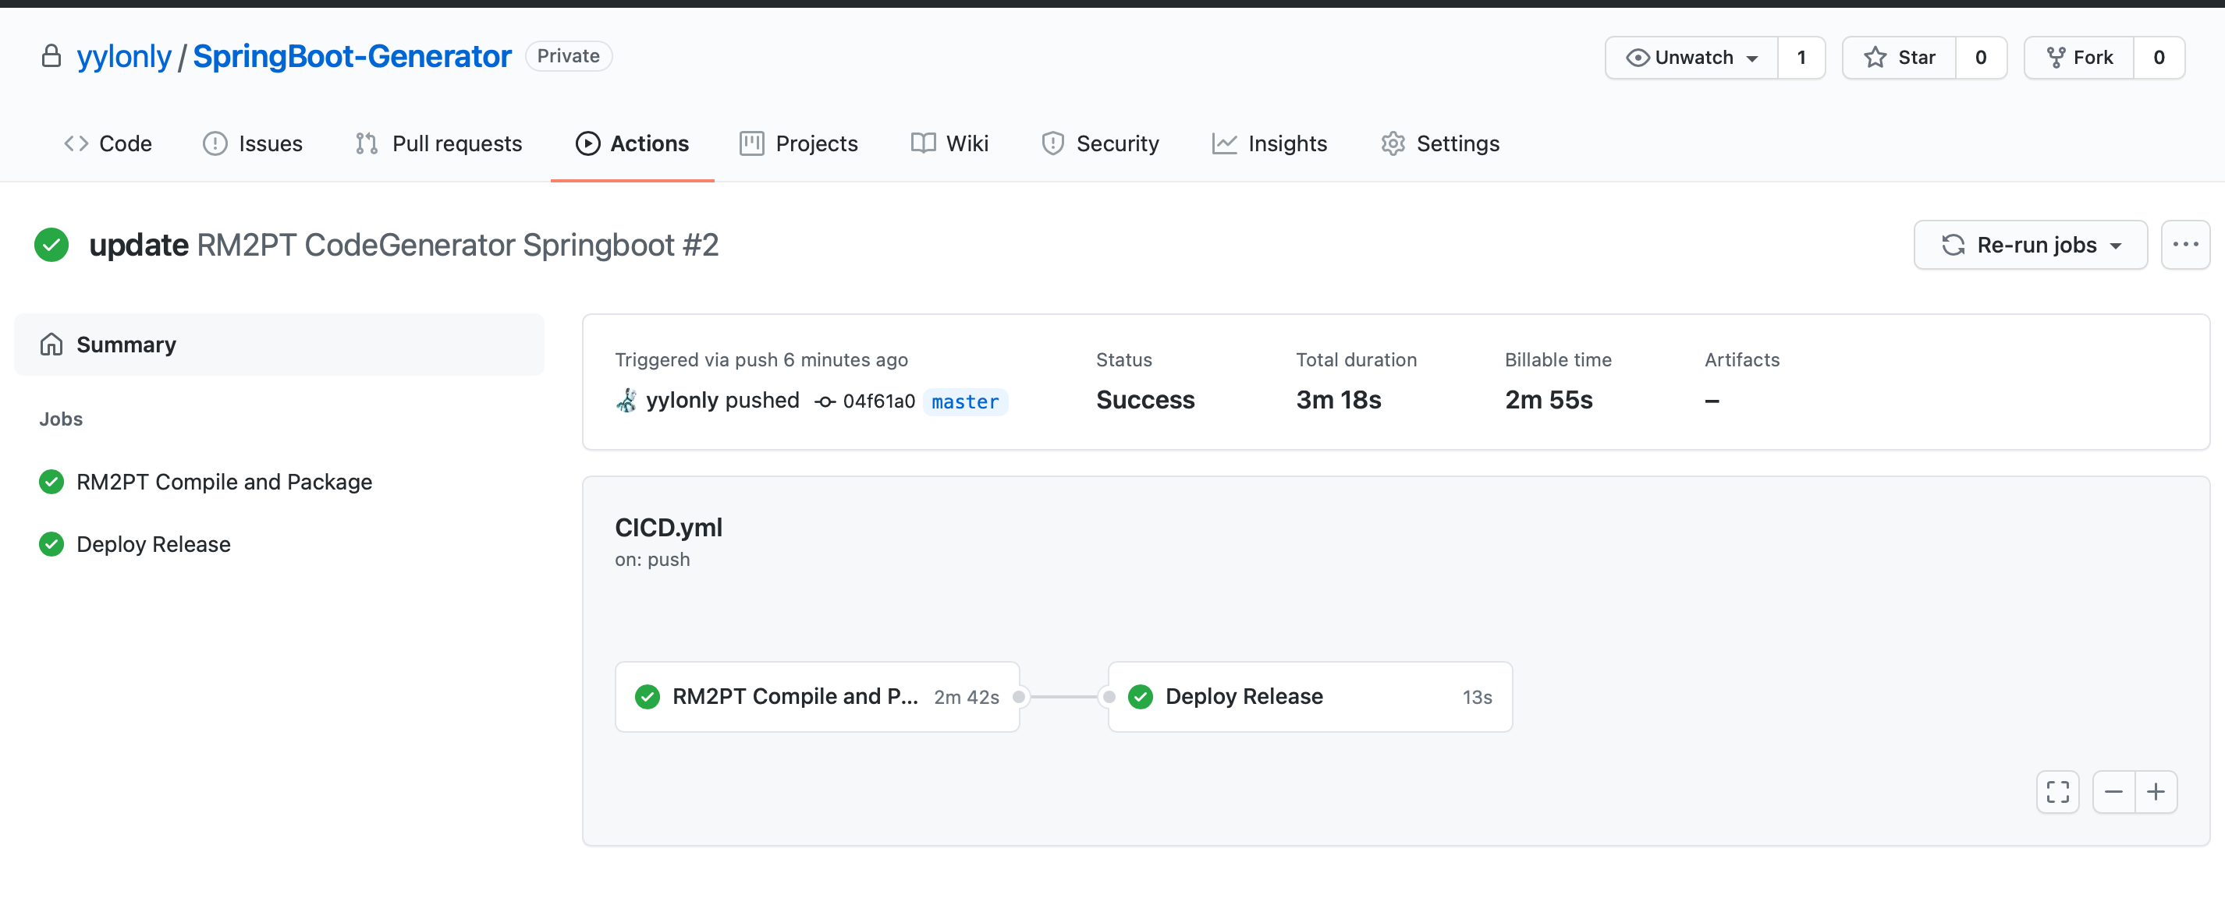The width and height of the screenshot is (2225, 898).
Task: Click the watchers count 1
Action: (x=1802, y=58)
